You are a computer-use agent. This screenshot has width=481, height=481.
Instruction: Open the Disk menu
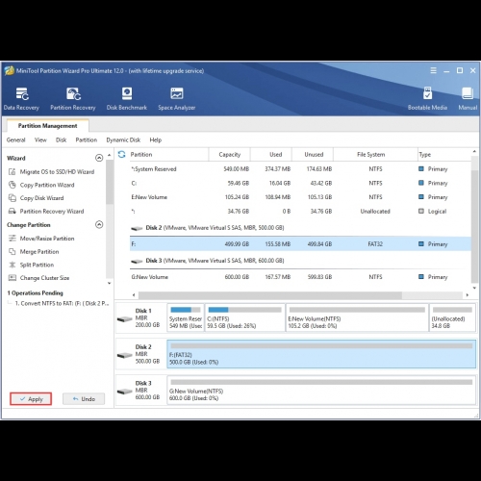61,140
